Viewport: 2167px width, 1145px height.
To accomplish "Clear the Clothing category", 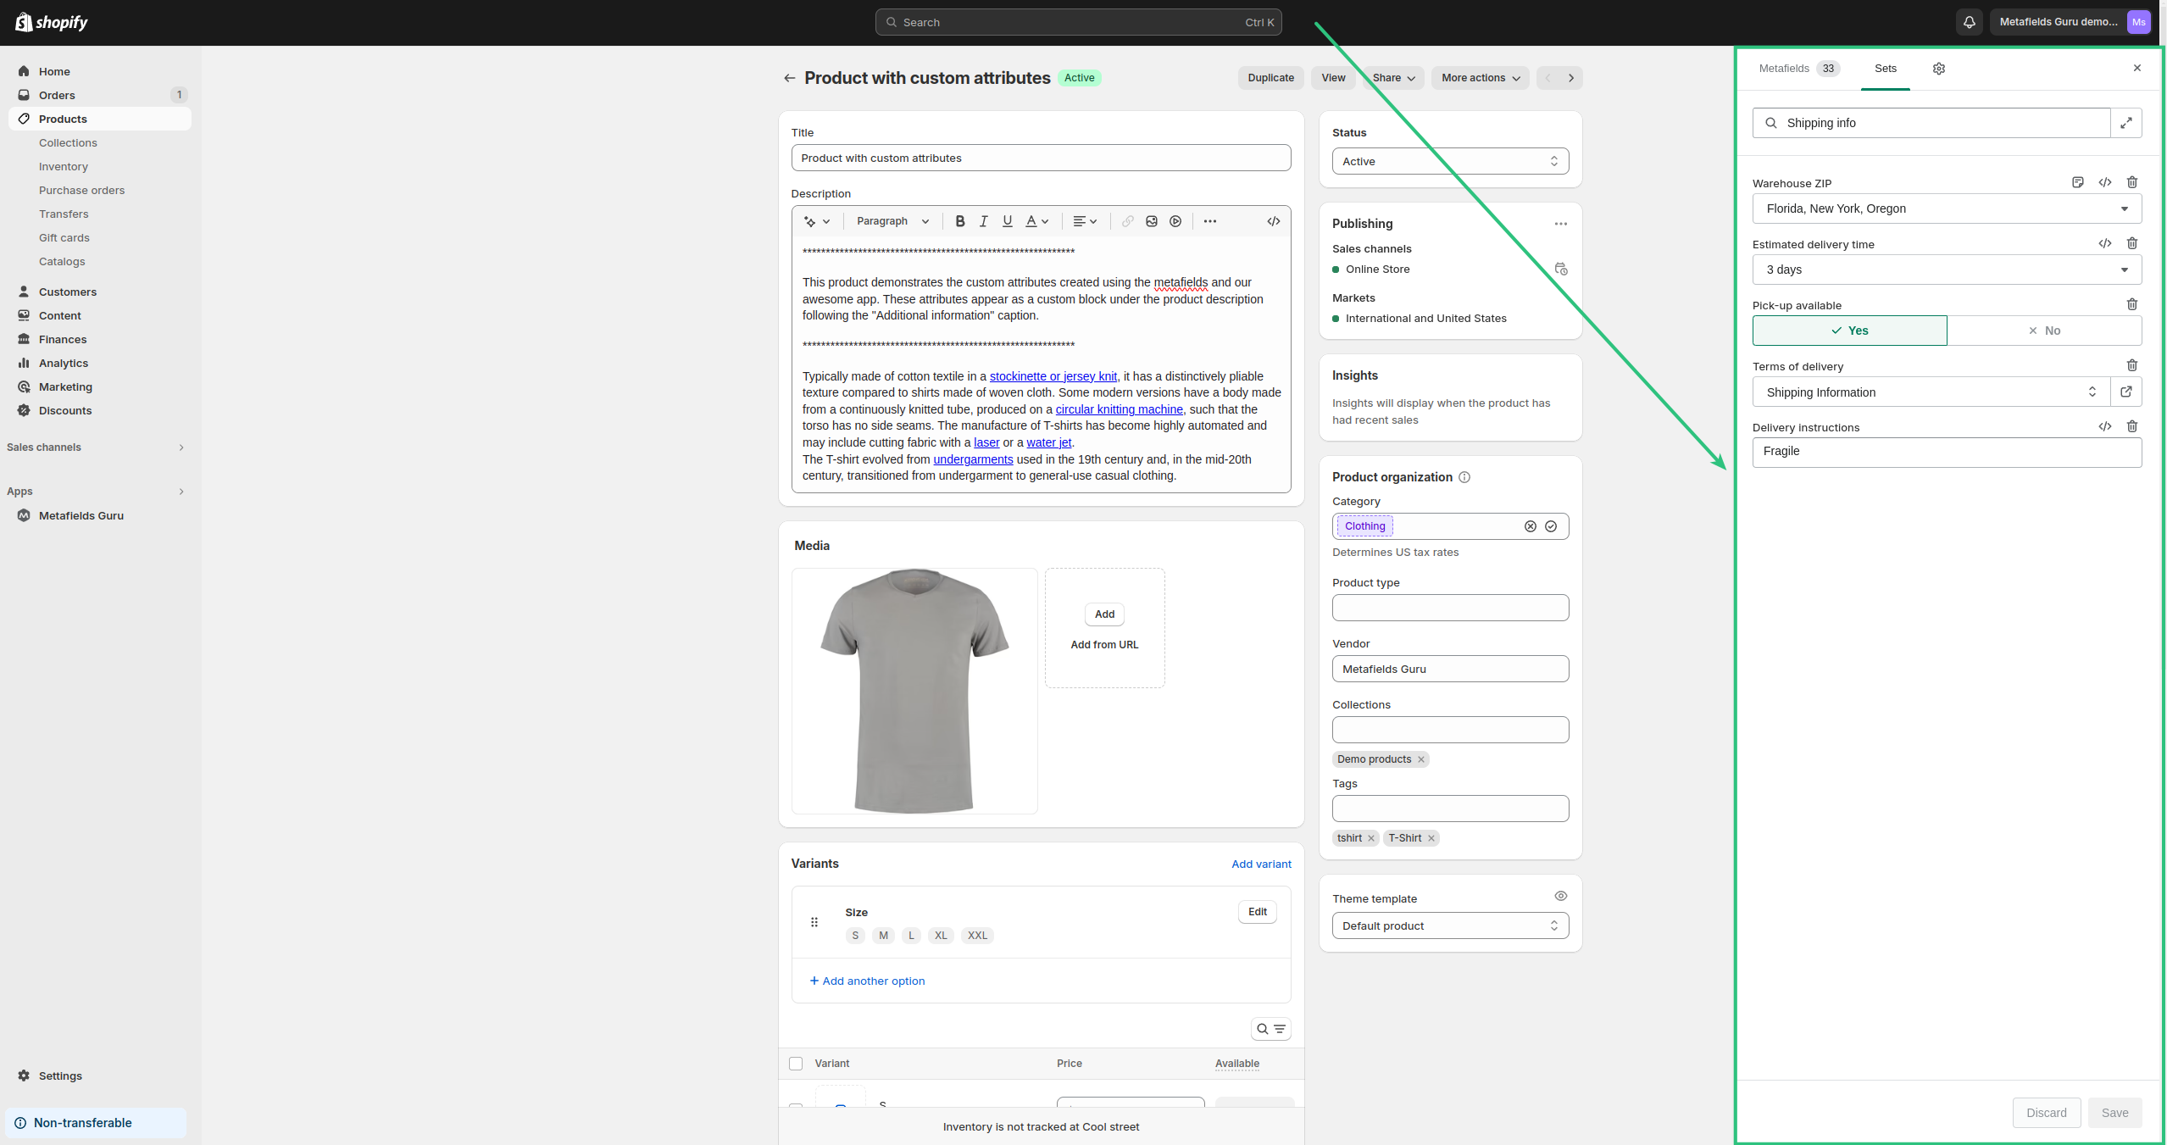I will [x=1530, y=526].
